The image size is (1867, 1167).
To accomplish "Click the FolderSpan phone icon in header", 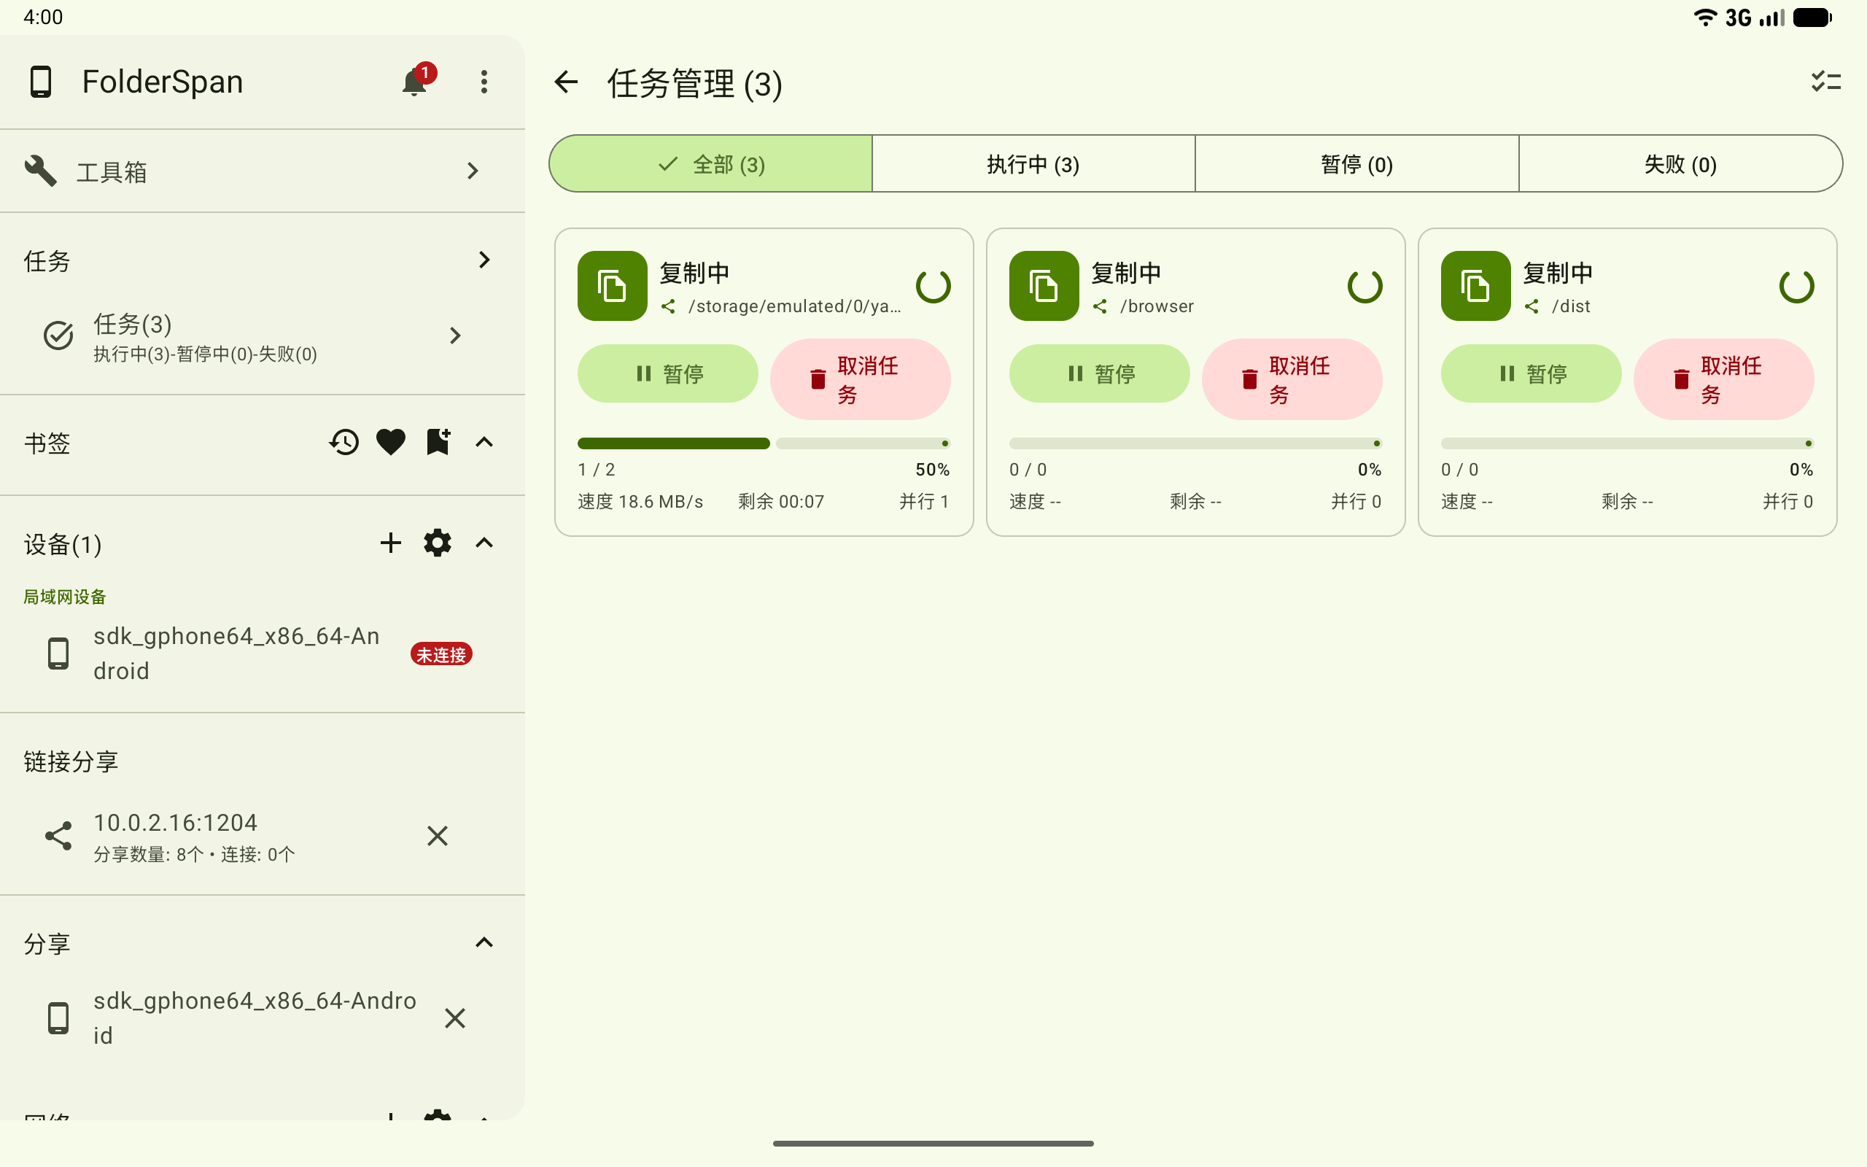I will [x=40, y=82].
